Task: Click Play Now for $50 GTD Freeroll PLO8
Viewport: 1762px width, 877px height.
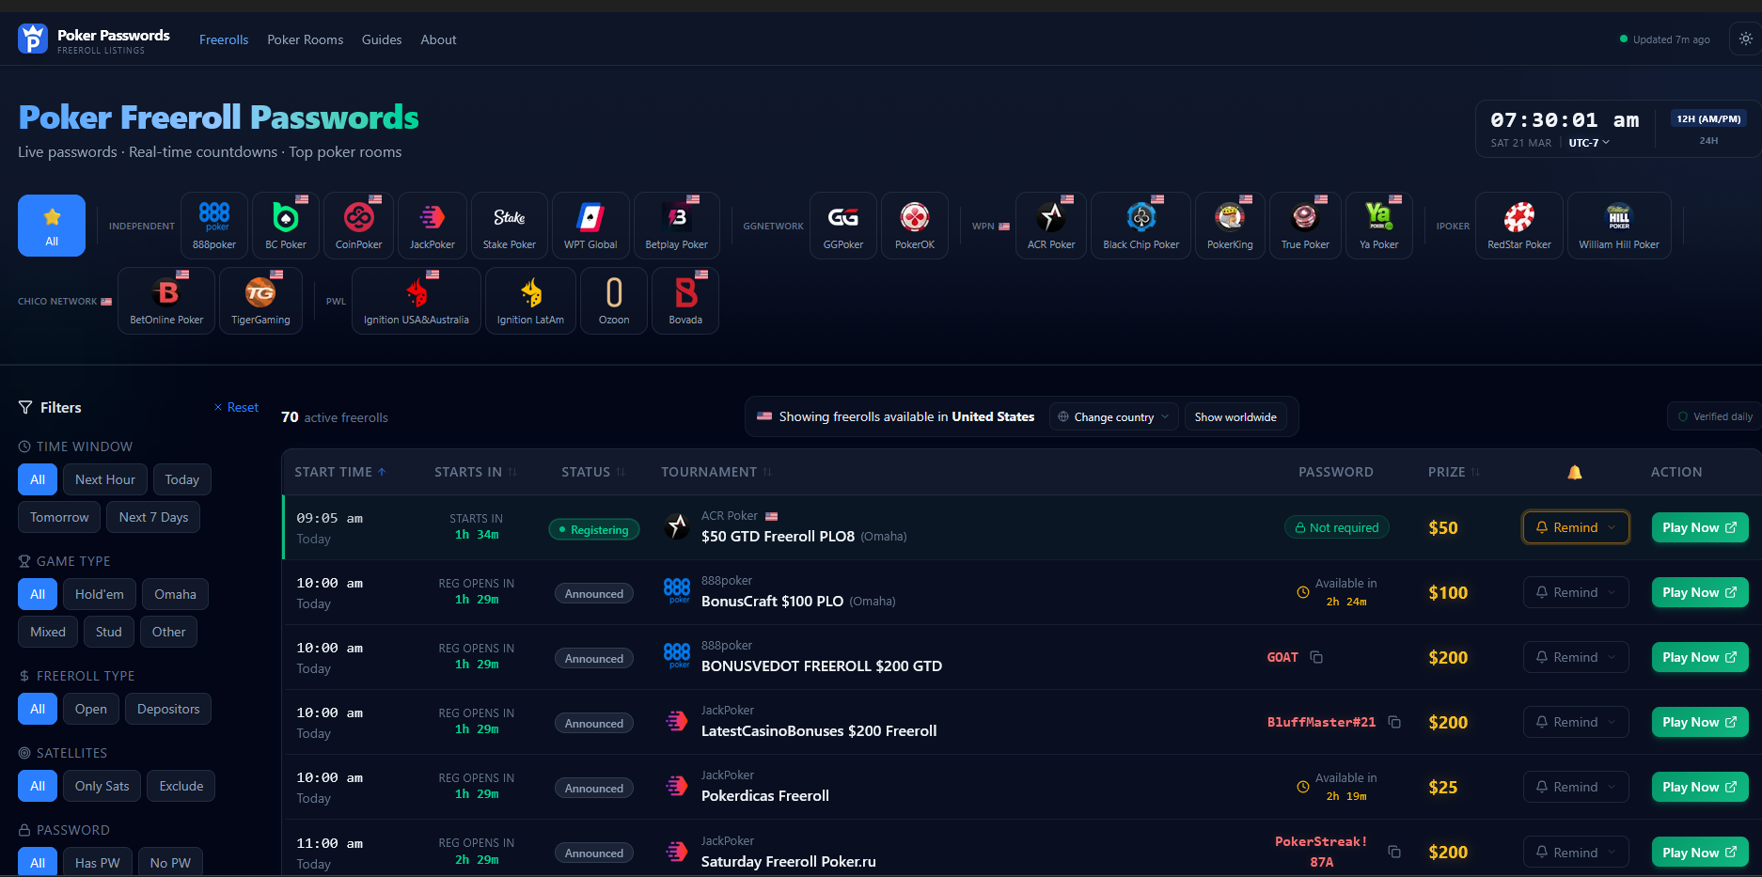Action: (x=1700, y=527)
